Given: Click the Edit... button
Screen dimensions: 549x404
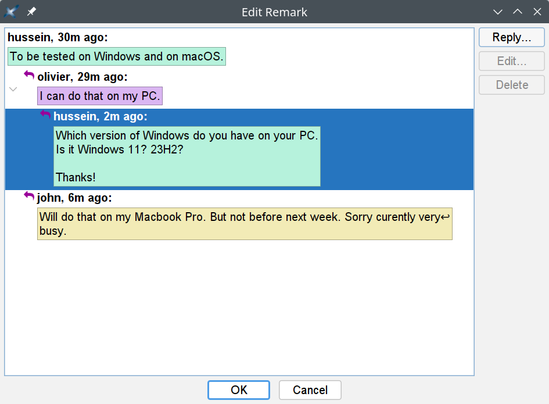Looking at the screenshot, I should click(512, 61).
